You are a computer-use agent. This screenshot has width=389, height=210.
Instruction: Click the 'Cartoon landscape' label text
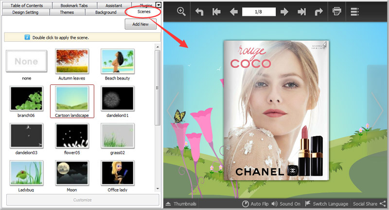coord(71,115)
